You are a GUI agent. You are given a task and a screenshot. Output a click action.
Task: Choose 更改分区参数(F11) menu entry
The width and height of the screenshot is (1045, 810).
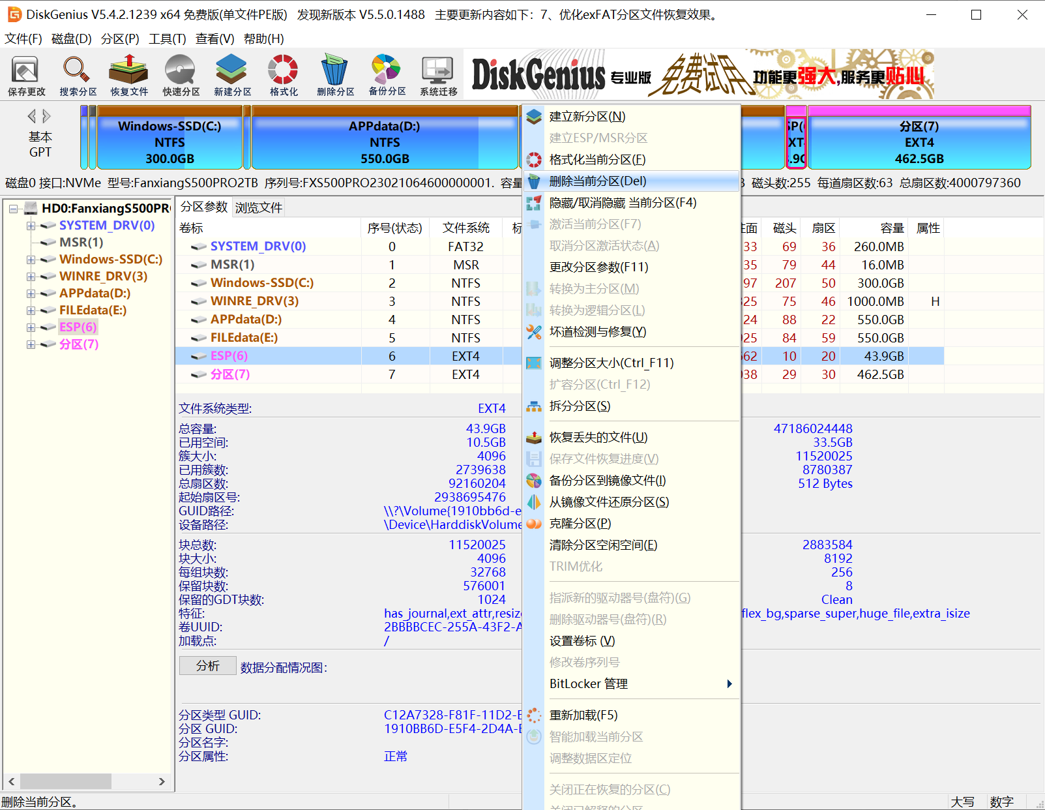click(632, 267)
